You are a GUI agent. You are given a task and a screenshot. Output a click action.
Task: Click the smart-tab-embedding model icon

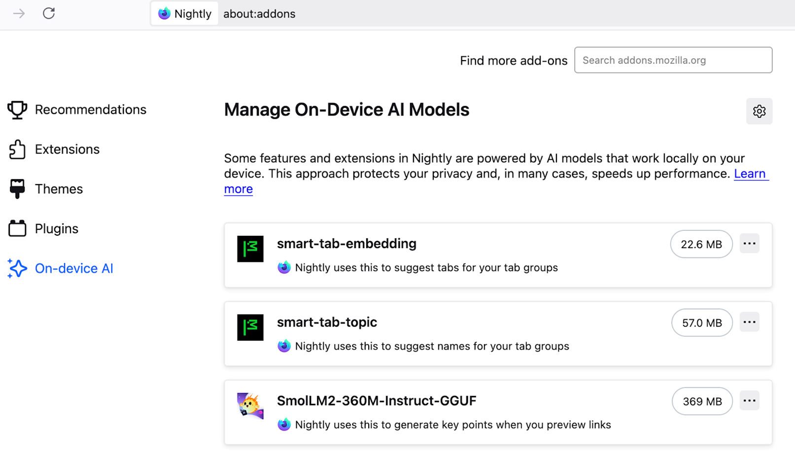click(250, 249)
